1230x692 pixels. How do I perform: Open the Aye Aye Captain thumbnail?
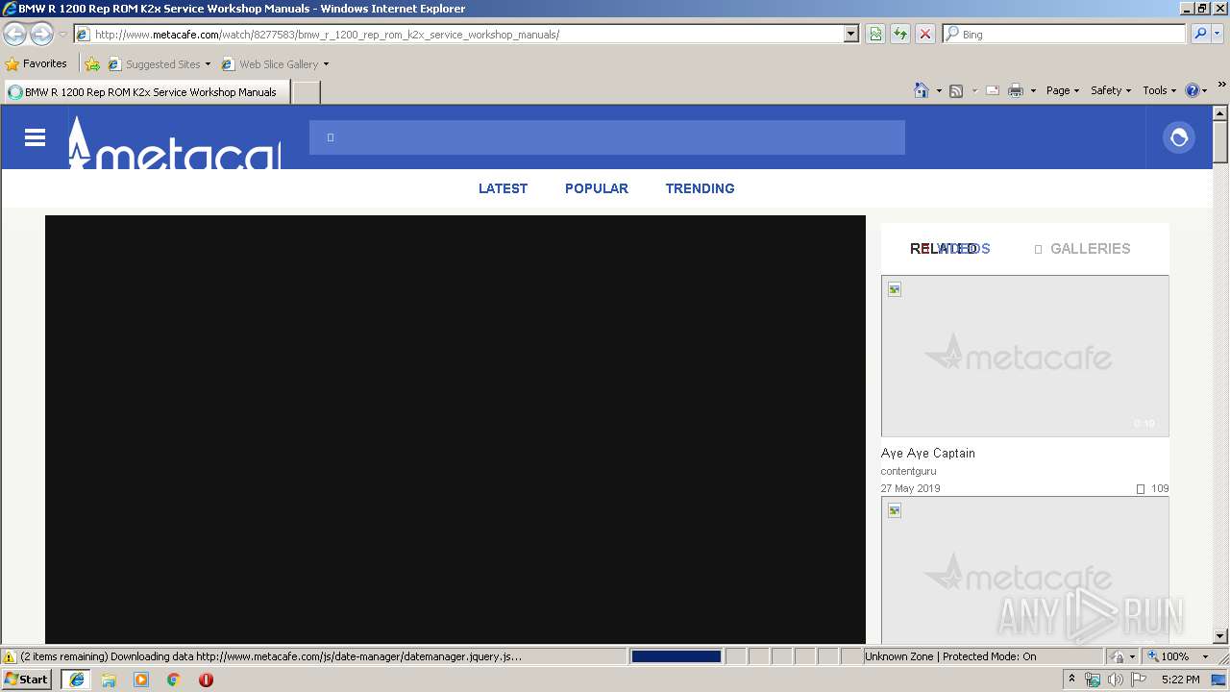[1025, 357]
